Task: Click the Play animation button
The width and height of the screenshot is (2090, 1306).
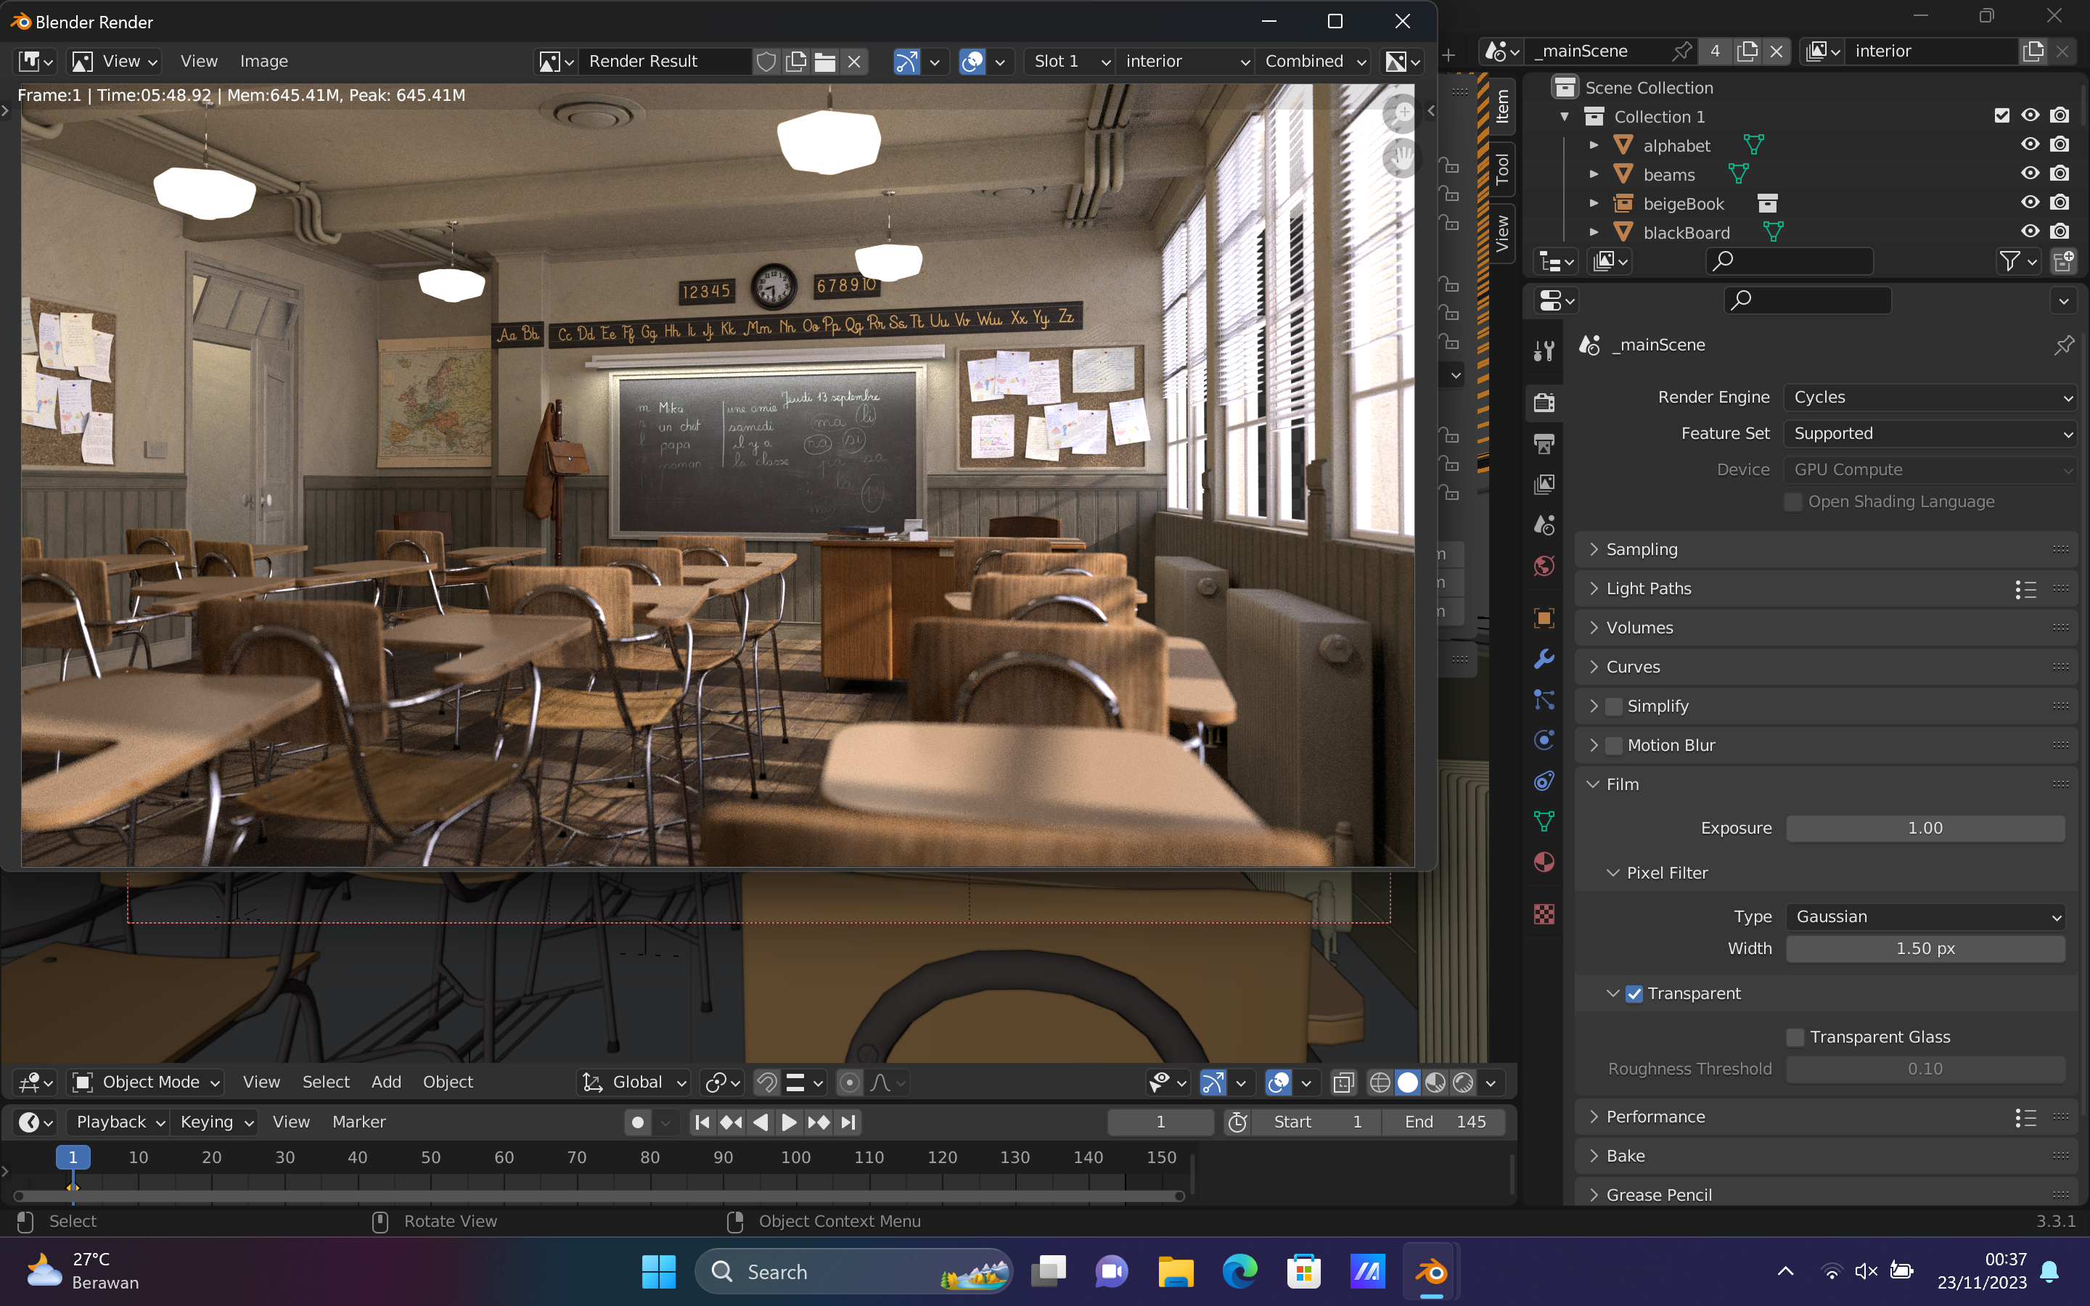Action: [789, 1122]
